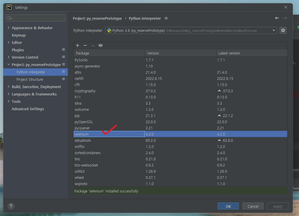
Task: Select the attrs package row
Action: click(x=180, y=72)
